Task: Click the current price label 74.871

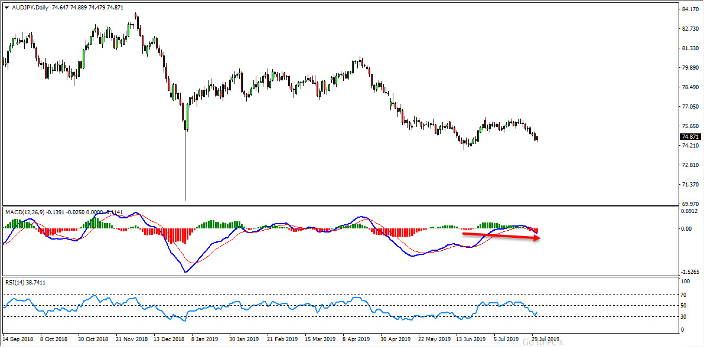Action: point(688,136)
